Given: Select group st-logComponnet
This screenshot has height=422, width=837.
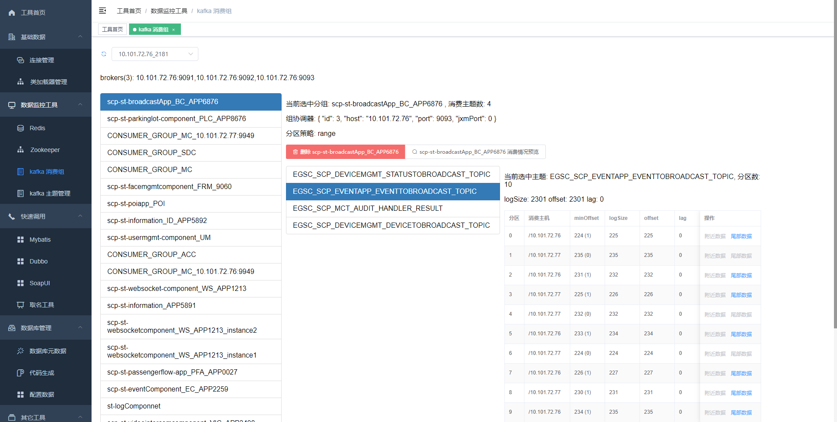Looking at the screenshot, I should click(191, 406).
